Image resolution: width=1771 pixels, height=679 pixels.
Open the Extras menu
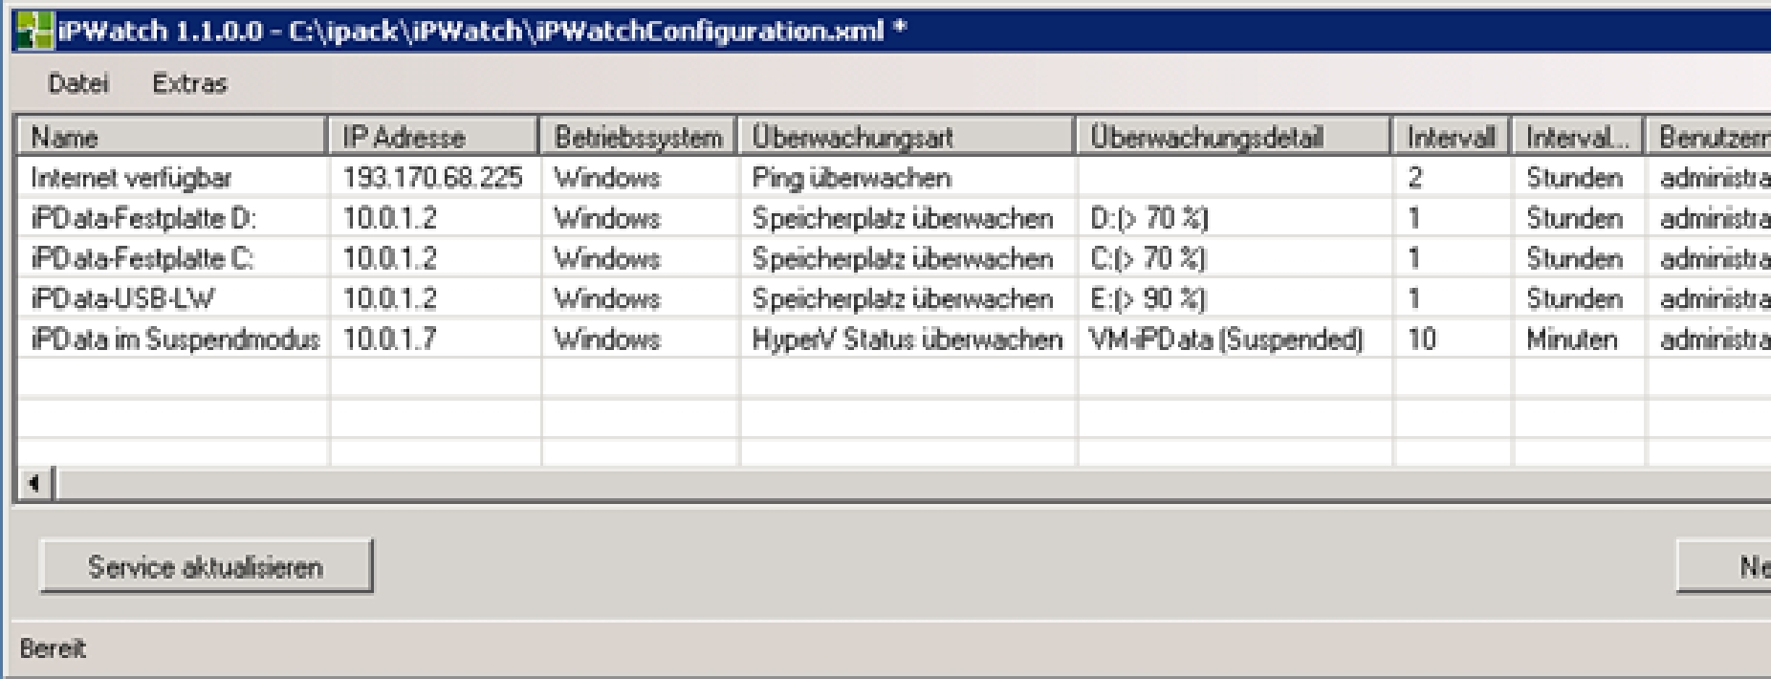coord(189,84)
